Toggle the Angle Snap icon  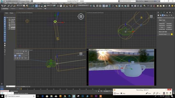pyautogui.click(x=67, y=6)
